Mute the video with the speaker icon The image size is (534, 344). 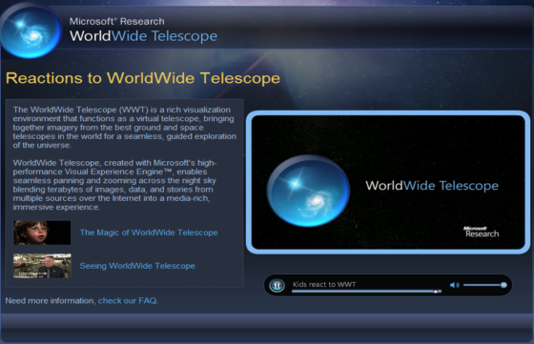[454, 285]
